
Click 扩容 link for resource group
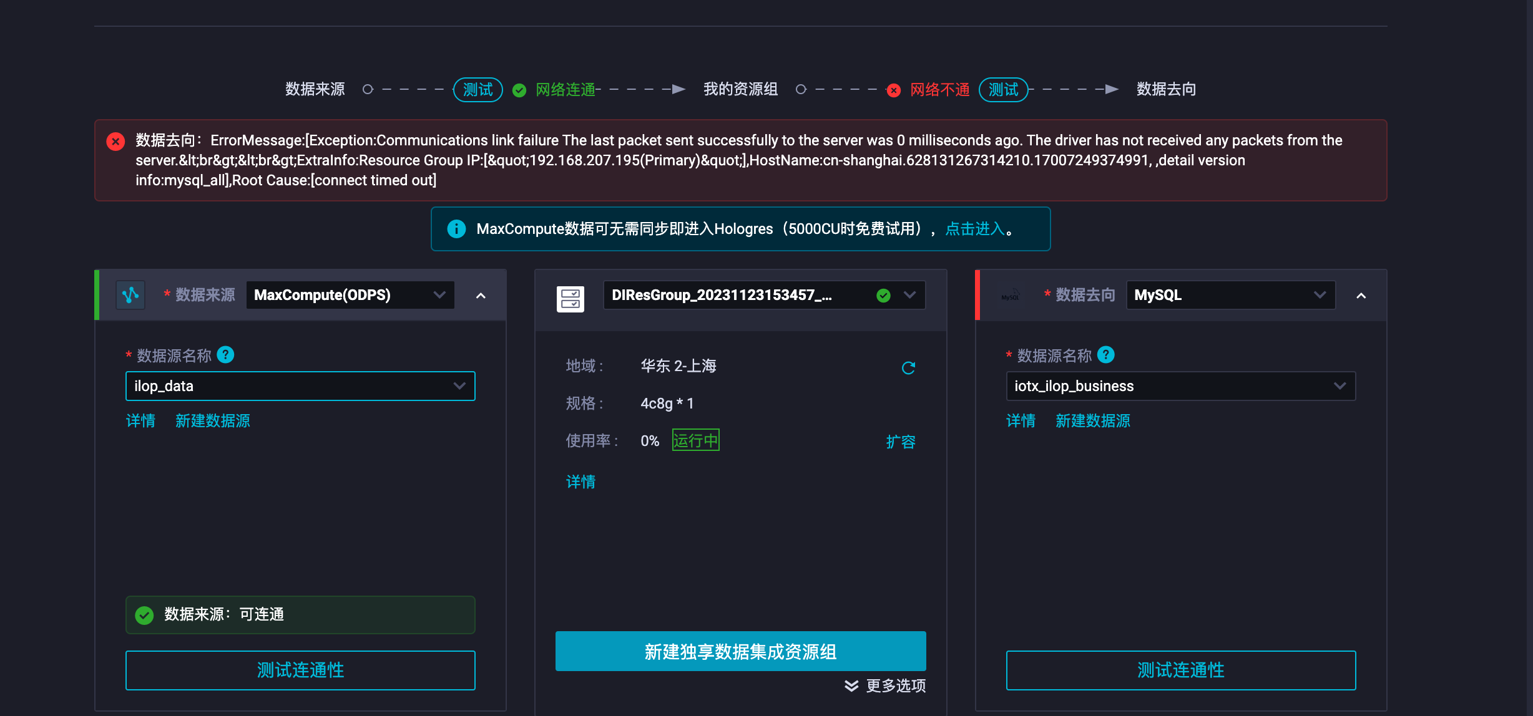click(901, 442)
